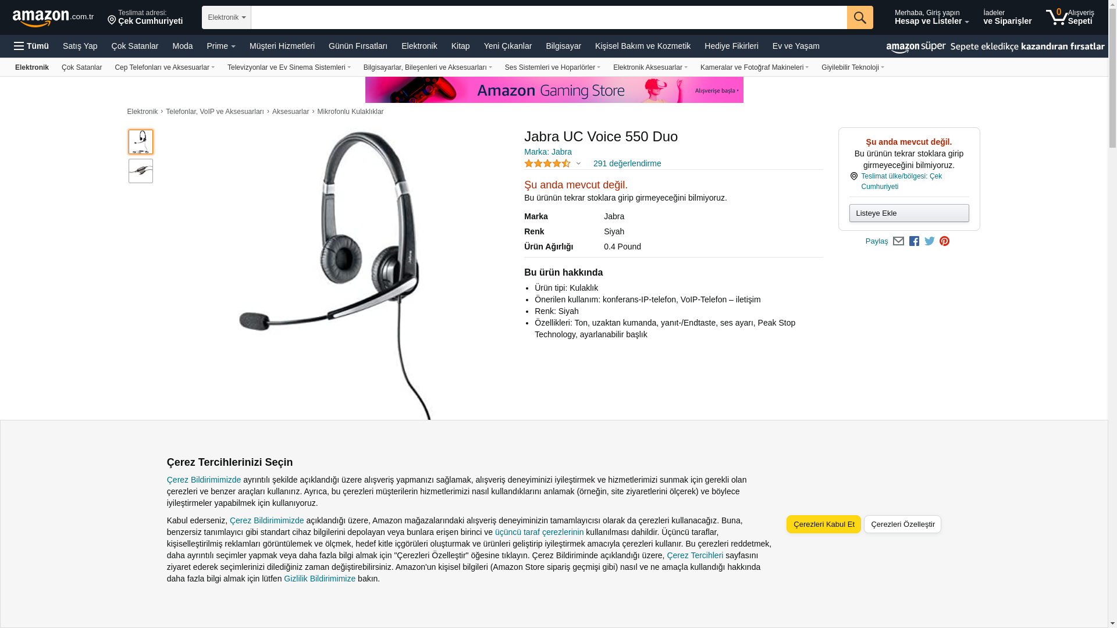Select the second headset thumbnail image
The height and width of the screenshot is (628, 1117).
pyautogui.click(x=141, y=171)
